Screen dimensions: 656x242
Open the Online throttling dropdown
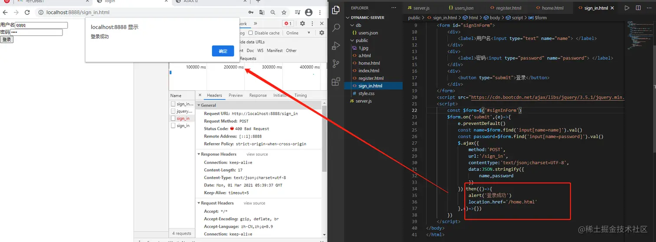298,33
